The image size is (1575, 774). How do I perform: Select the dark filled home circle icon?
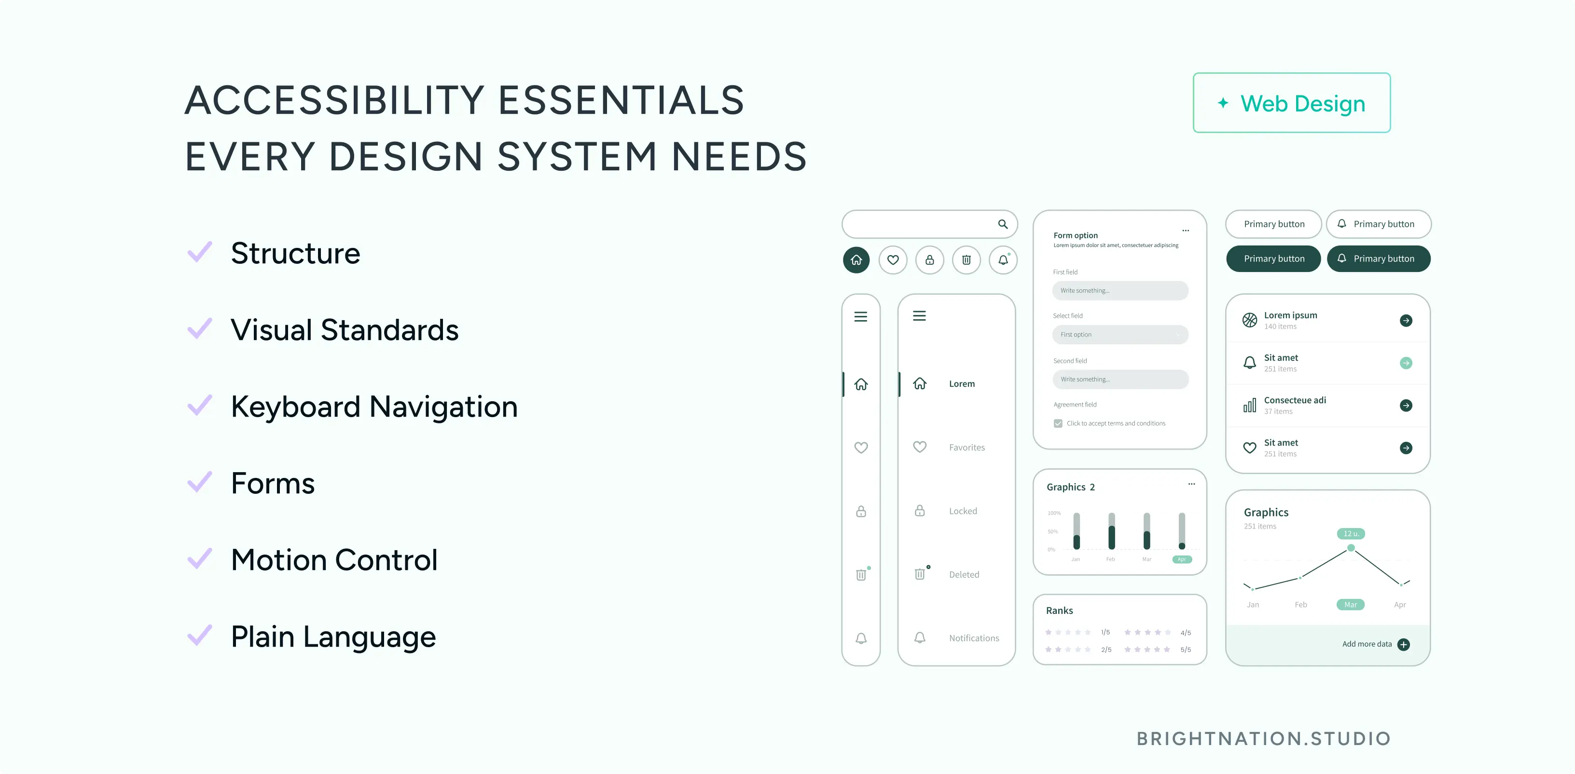coord(856,260)
